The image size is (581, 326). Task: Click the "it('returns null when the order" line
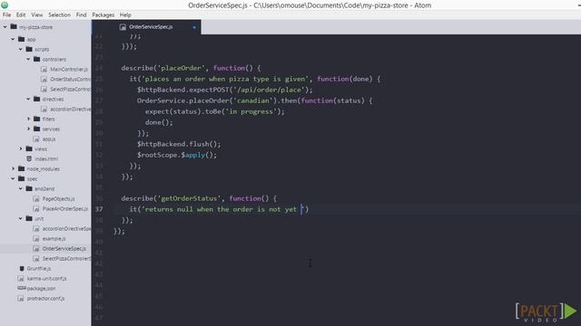219,209
